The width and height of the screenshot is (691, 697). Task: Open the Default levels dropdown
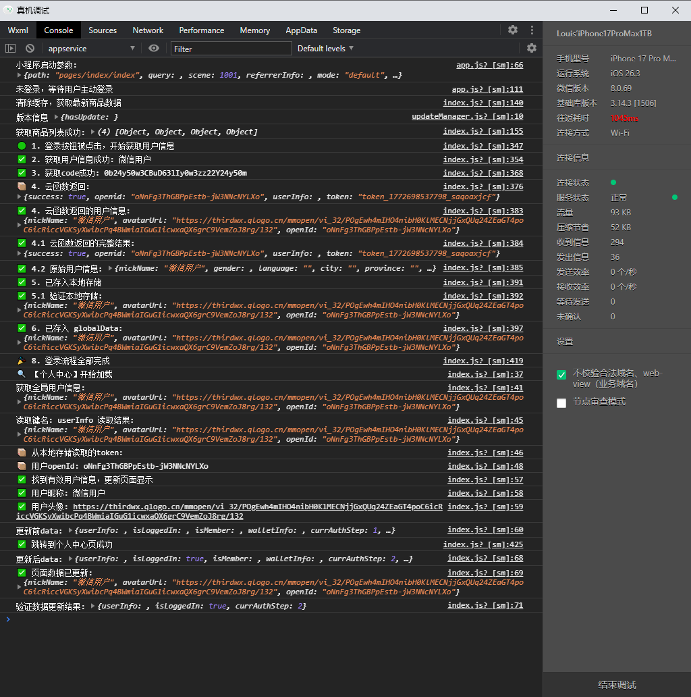point(325,49)
